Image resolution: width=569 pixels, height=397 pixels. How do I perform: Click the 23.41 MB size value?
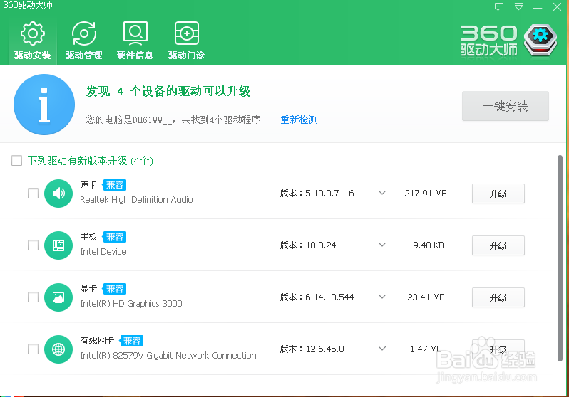pos(426,297)
